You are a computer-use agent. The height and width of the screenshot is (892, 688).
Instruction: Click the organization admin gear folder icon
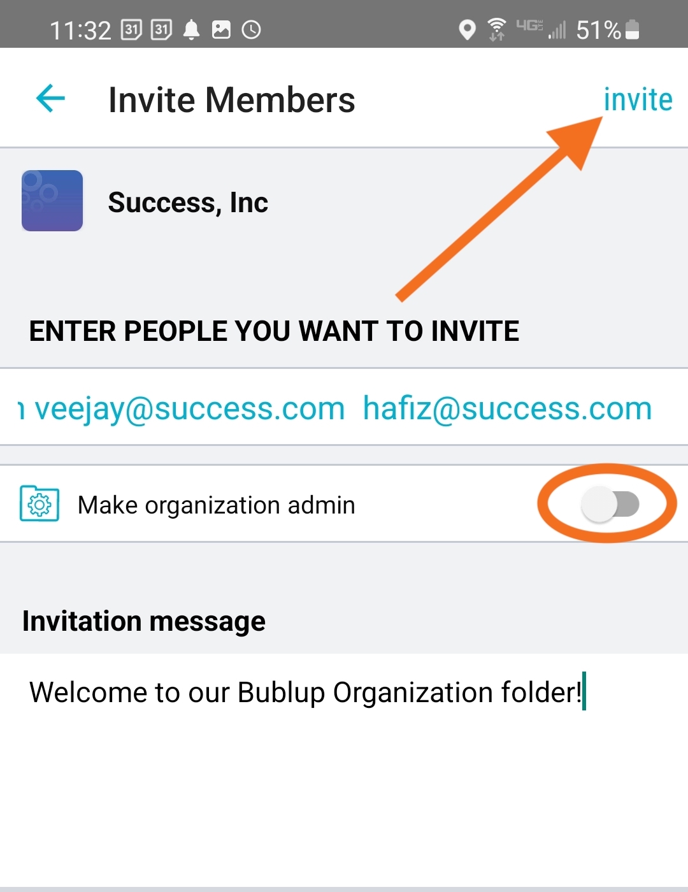coord(39,504)
